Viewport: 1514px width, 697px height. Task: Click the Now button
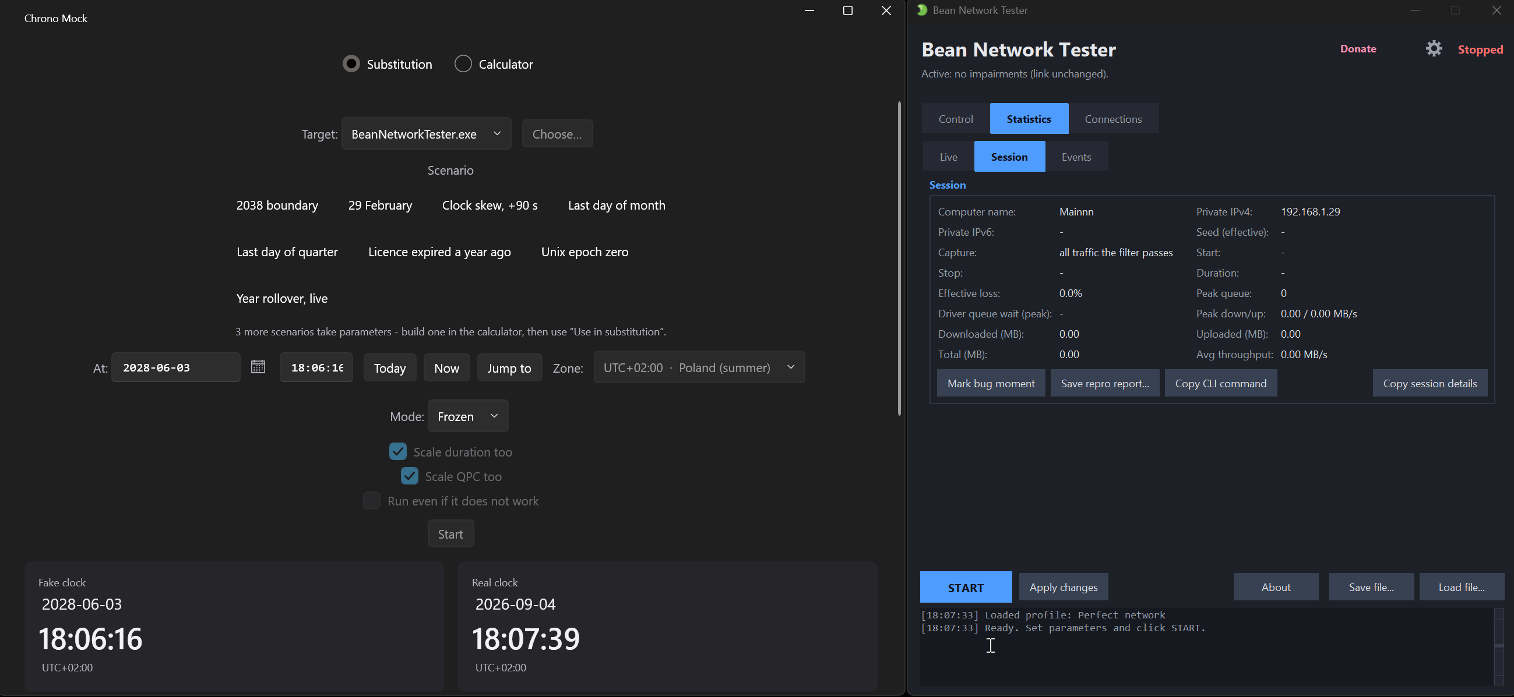tap(446, 367)
